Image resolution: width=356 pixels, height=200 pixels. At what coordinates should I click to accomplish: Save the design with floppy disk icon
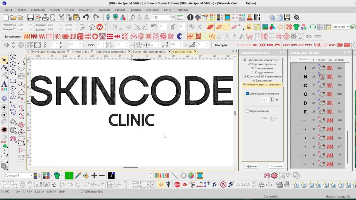[x=30, y=17]
